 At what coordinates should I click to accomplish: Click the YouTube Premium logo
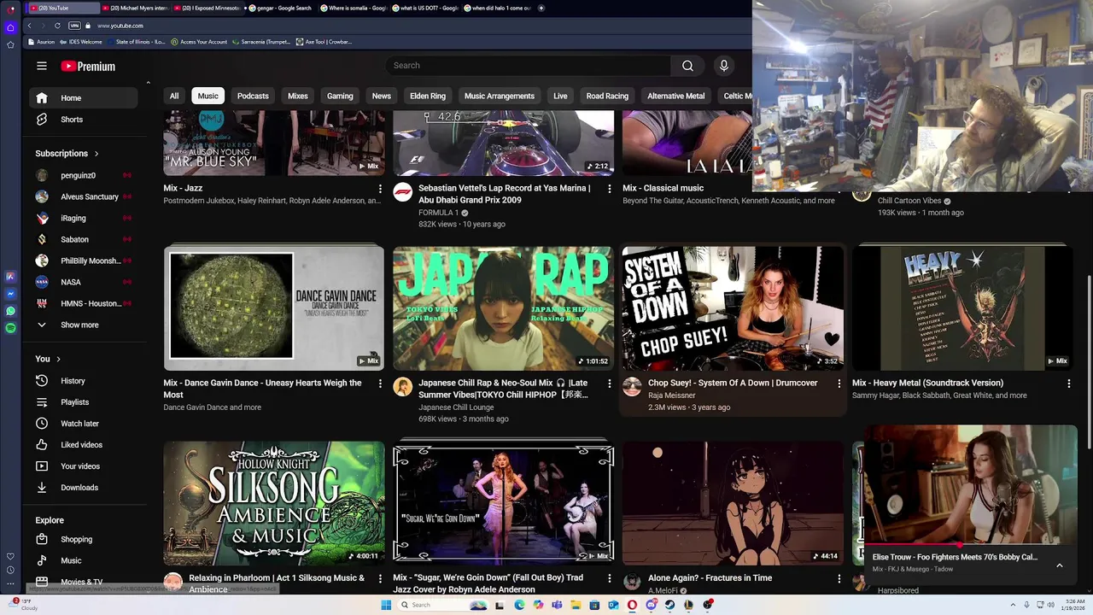point(88,66)
